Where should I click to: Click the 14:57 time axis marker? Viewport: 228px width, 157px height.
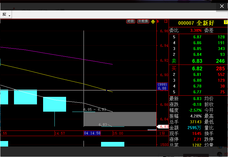pos(60,133)
